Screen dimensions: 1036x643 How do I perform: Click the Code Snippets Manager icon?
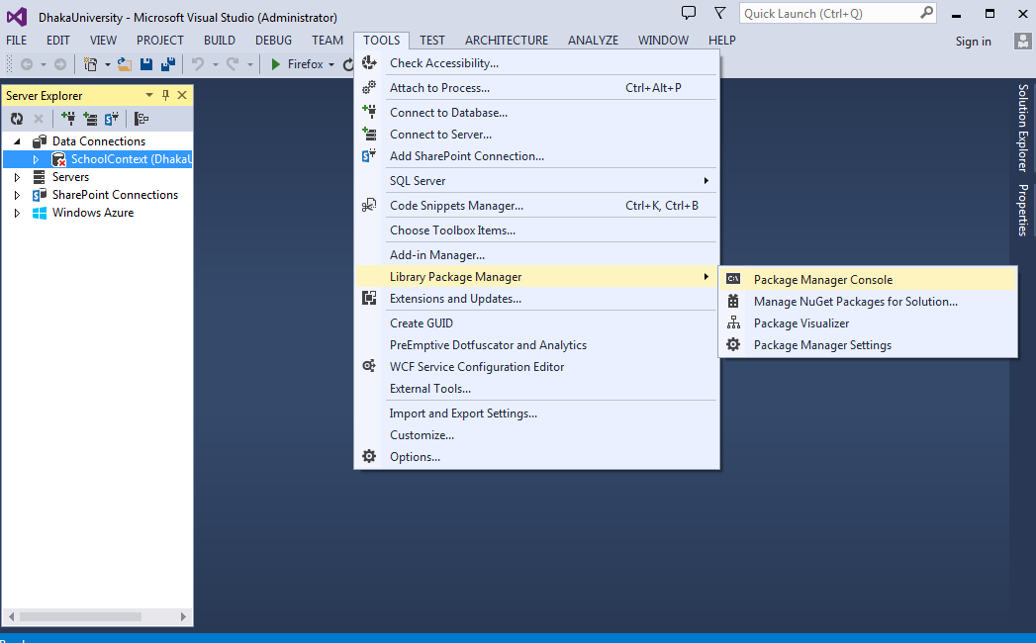369,205
